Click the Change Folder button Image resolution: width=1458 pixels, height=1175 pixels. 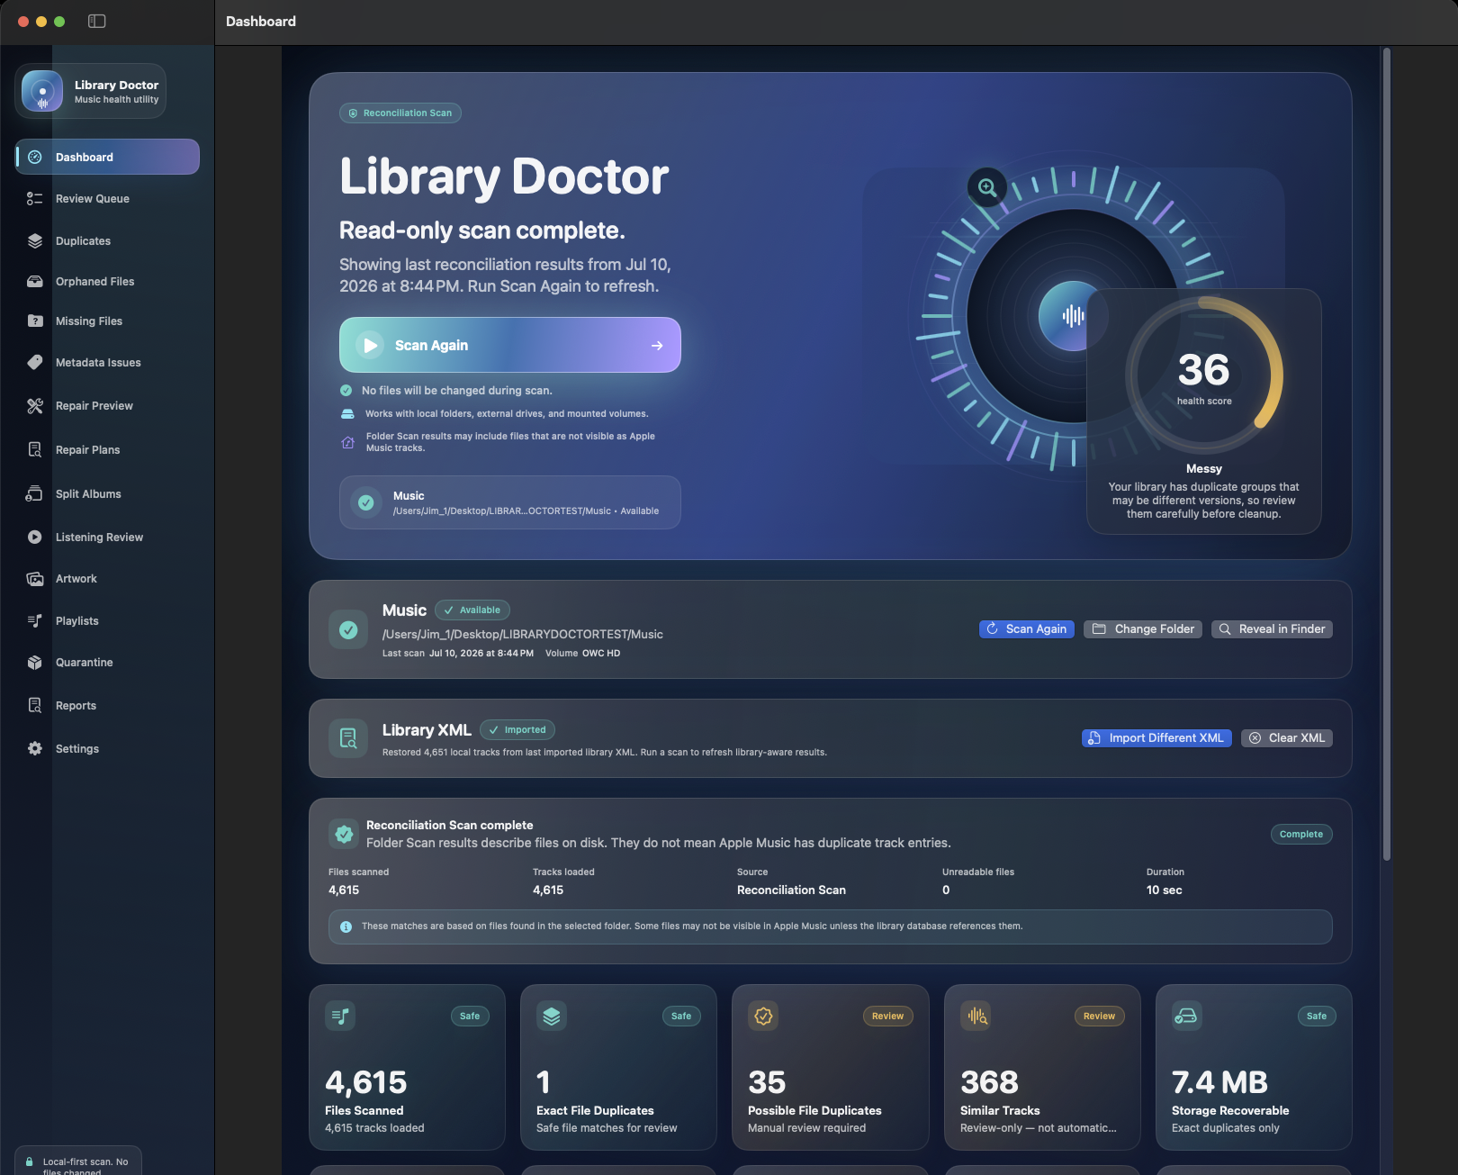(x=1143, y=628)
